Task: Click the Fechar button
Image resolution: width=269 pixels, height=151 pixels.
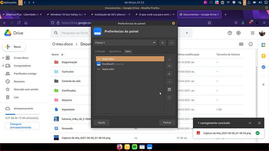Action: (167, 123)
